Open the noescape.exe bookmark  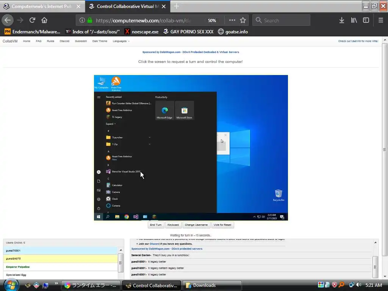coord(142,32)
